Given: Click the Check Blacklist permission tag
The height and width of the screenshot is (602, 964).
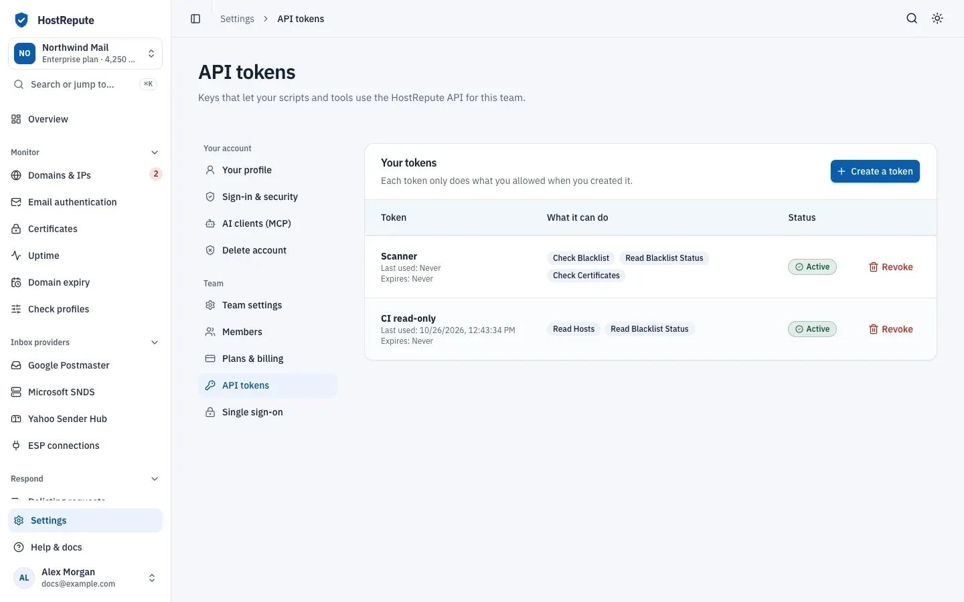Looking at the screenshot, I should [x=581, y=258].
